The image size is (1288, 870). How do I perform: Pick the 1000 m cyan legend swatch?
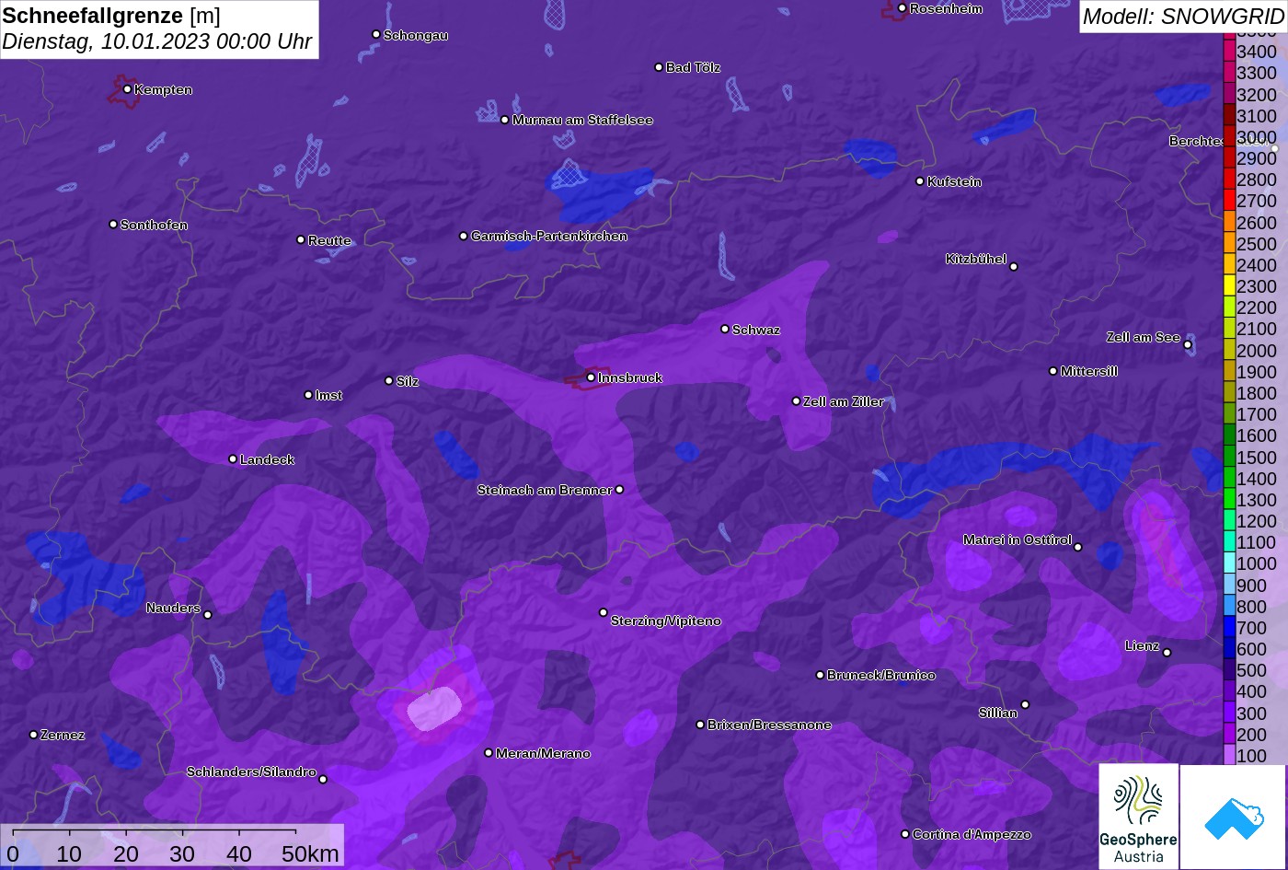(x=1229, y=563)
